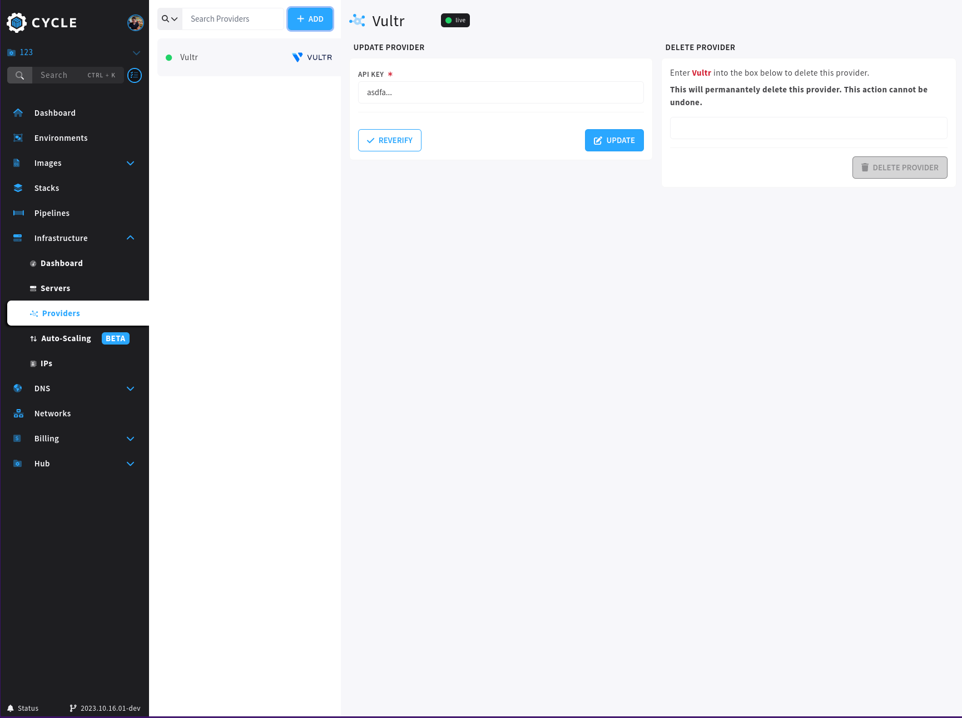Viewport: 962px width, 718px height.
Task: Open the user avatar profile menu
Action: 135,23
